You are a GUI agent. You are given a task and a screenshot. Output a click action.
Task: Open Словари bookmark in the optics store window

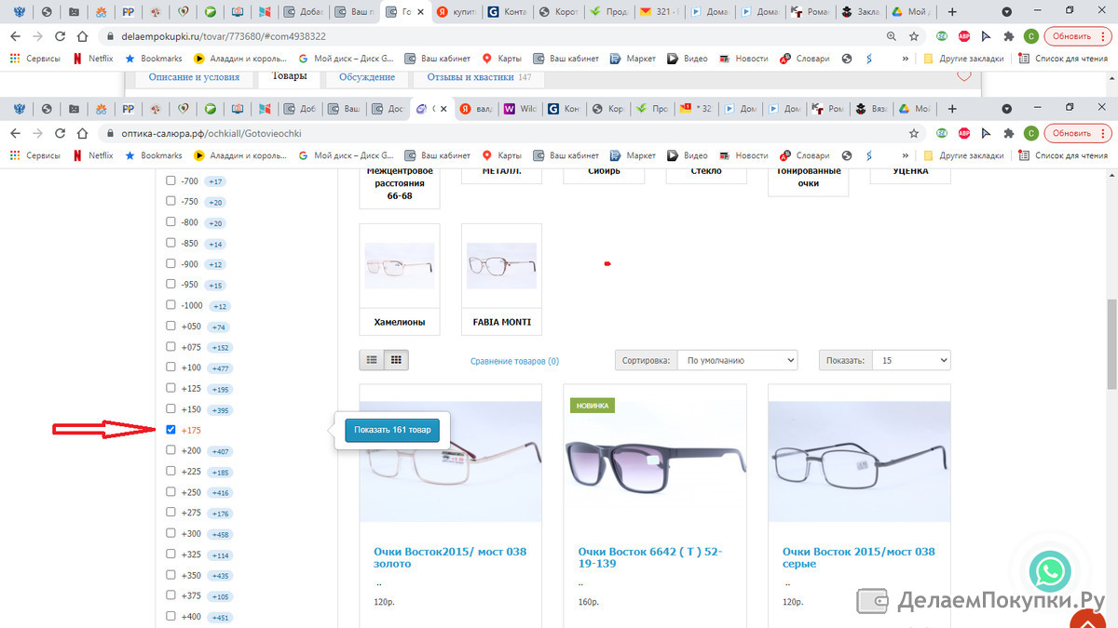tap(804, 155)
